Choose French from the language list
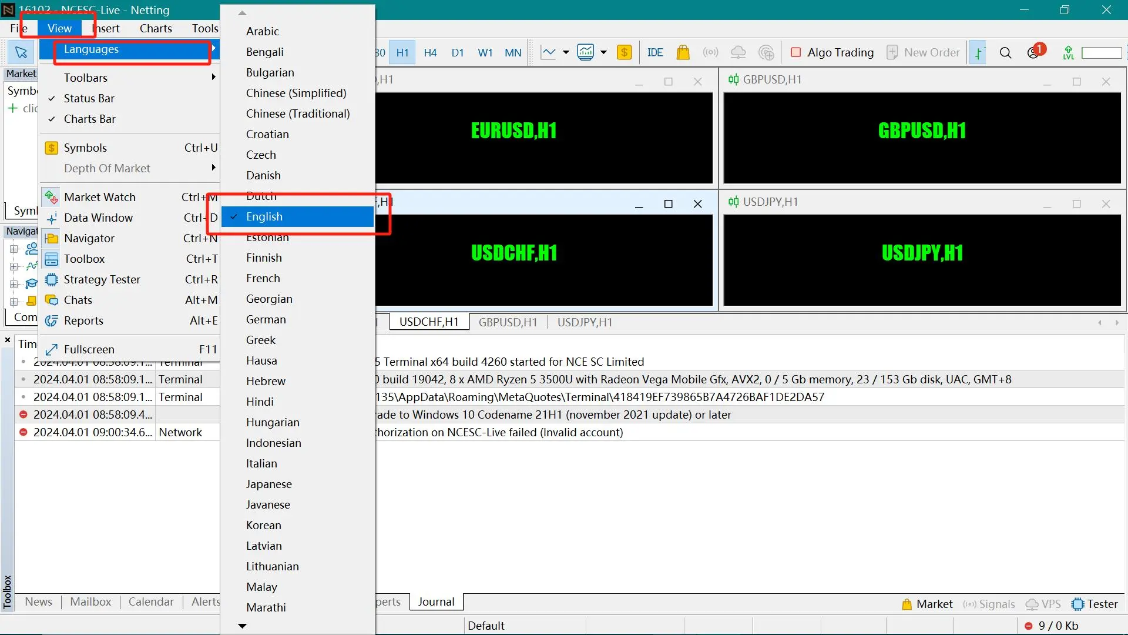The width and height of the screenshot is (1128, 635). tap(298, 278)
